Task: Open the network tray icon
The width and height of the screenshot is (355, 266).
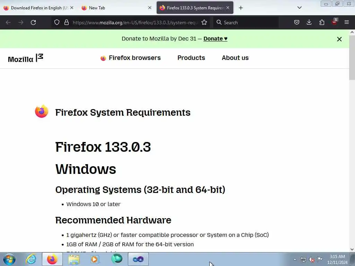Action: [x=303, y=260]
